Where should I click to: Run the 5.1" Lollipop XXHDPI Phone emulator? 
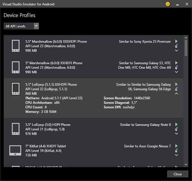[176, 84]
